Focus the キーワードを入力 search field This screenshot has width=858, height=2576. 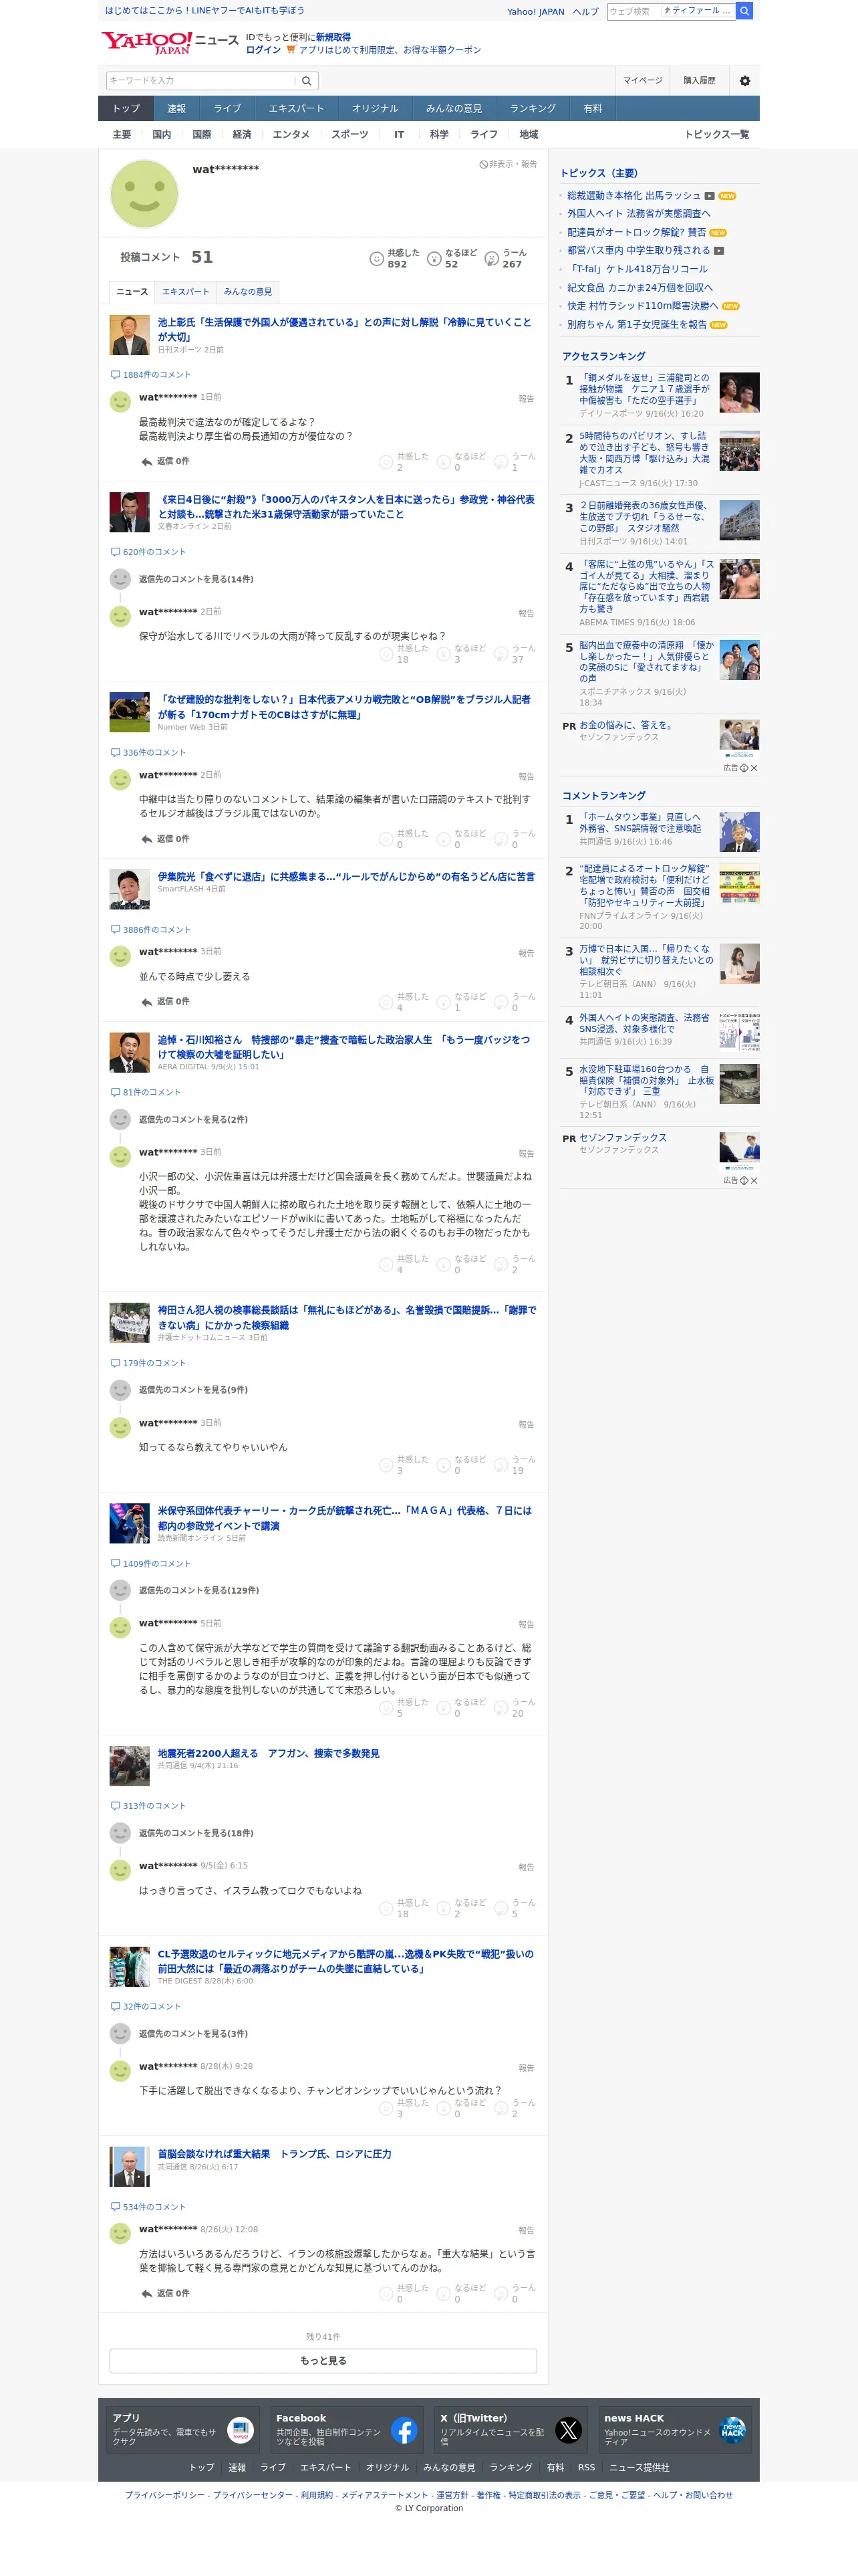click(x=200, y=81)
